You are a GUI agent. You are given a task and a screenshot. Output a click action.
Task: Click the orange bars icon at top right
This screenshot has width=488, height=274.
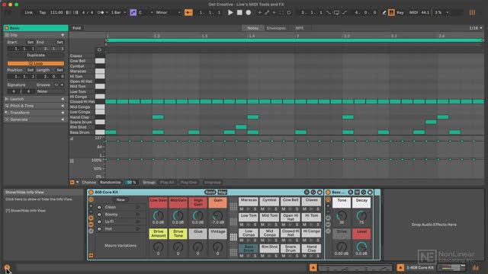point(472,12)
